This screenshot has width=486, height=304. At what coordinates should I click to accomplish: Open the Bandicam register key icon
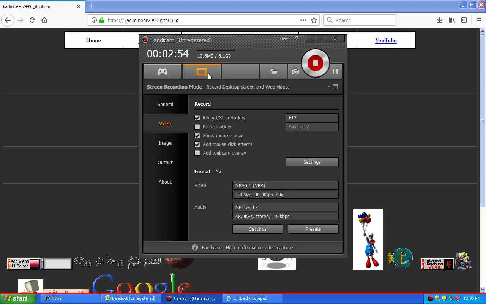[x=284, y=39]
